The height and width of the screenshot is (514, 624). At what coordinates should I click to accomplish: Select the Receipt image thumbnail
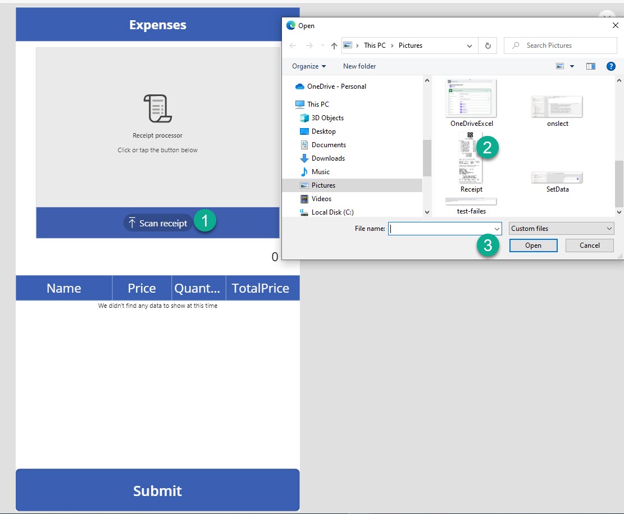(470, 158)
